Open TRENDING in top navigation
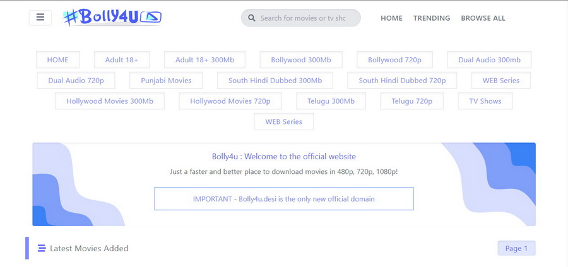This screenshot has height=267, width=568. 432,18
